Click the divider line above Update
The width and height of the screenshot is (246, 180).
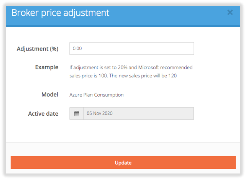[123, 142]
